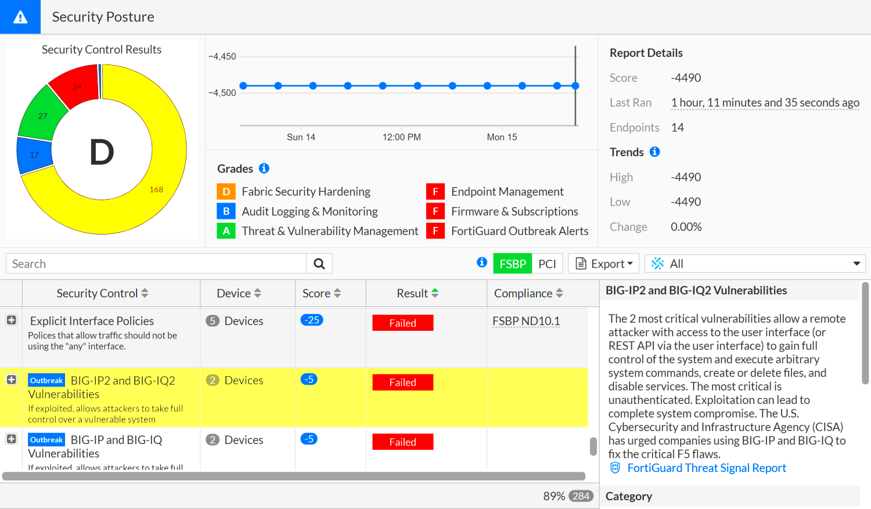Click the FSBP ND10.1 compliance link

[526, 320]
